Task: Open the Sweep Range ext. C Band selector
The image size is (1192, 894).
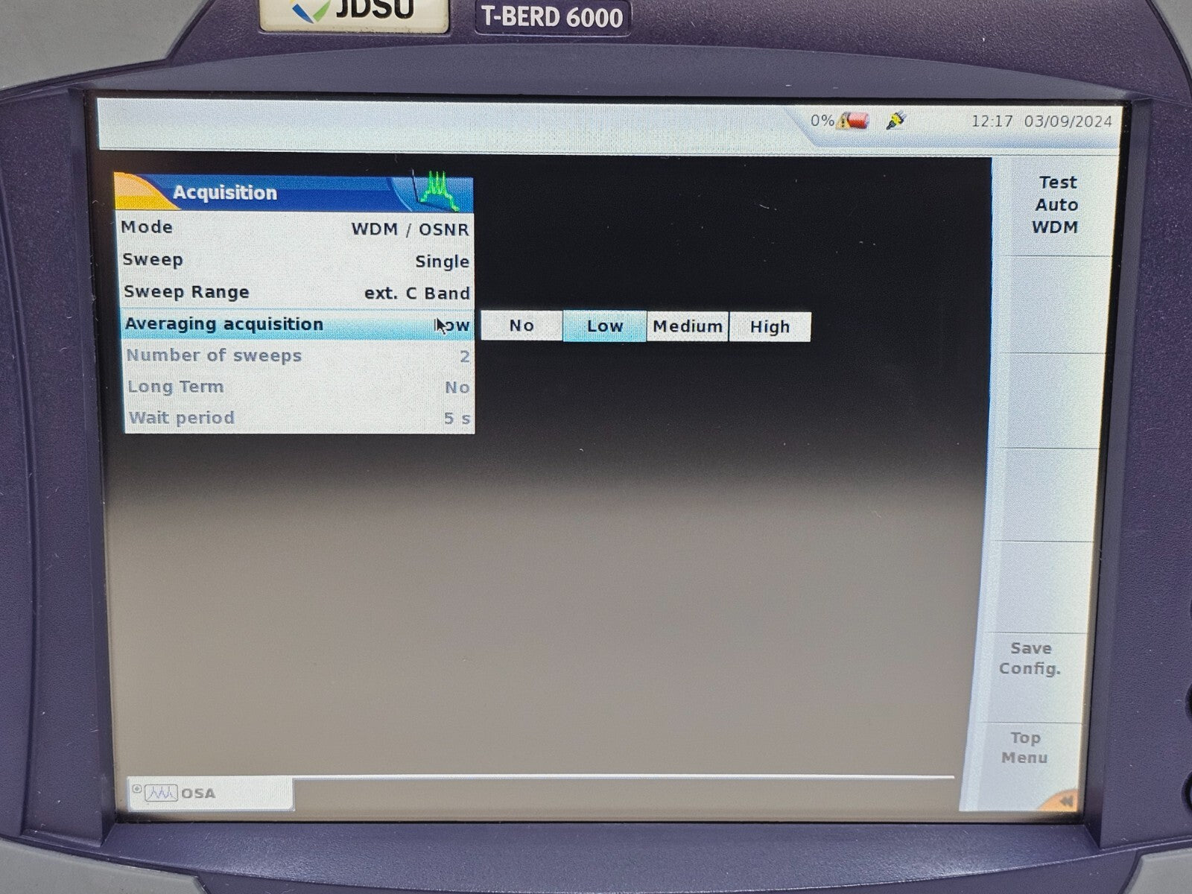Action: tap(298, 292)
